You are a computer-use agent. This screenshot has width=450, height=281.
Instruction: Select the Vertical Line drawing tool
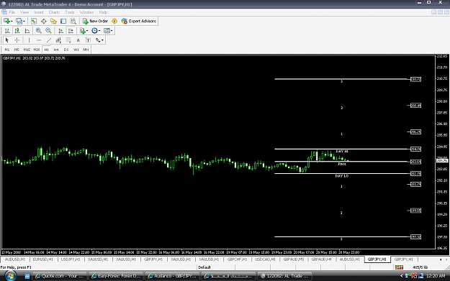pyautogui.click(x=29, y=40)
